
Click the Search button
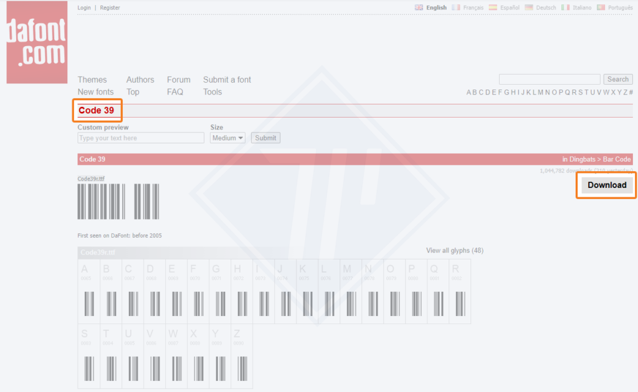pyautogui.click(x=617, y=80)
